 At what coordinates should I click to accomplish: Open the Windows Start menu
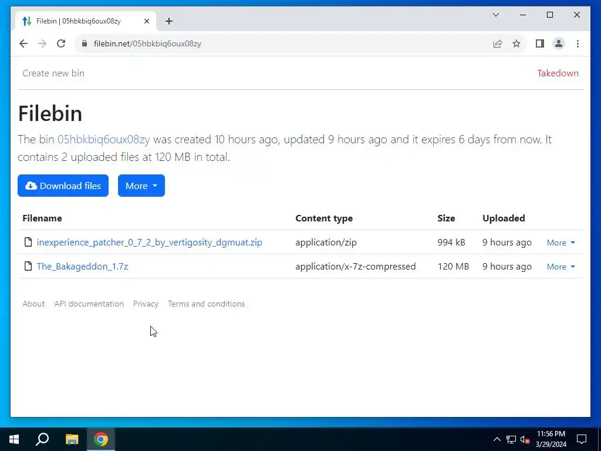click(x=14, y=439)
